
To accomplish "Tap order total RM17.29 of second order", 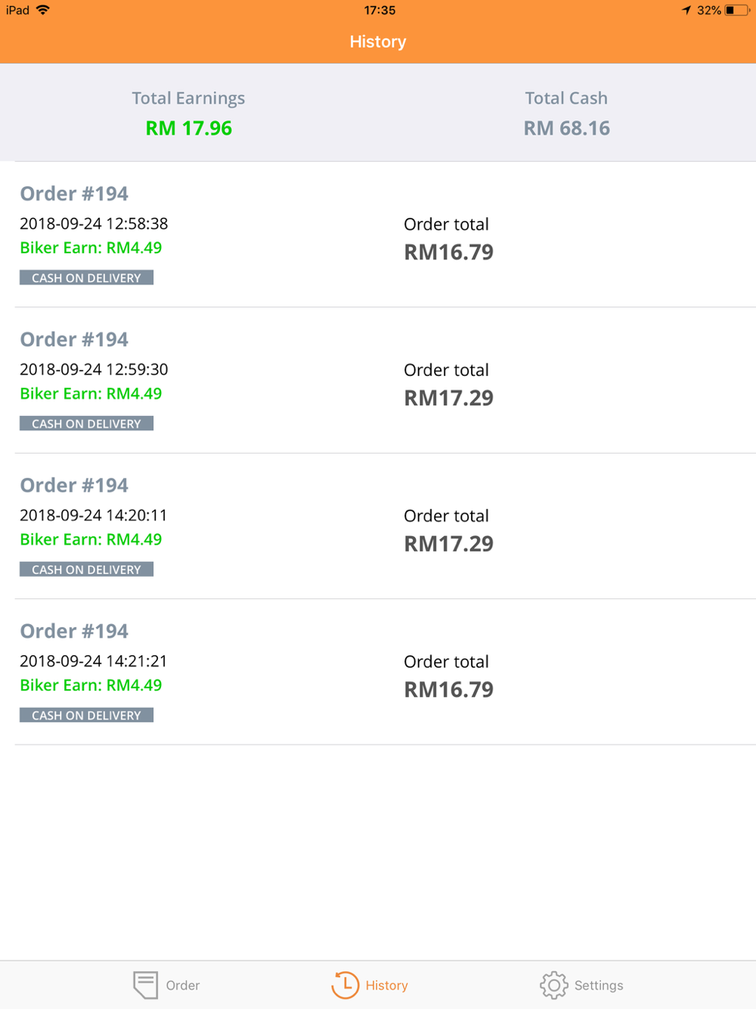I will click(x=448, y=398).
